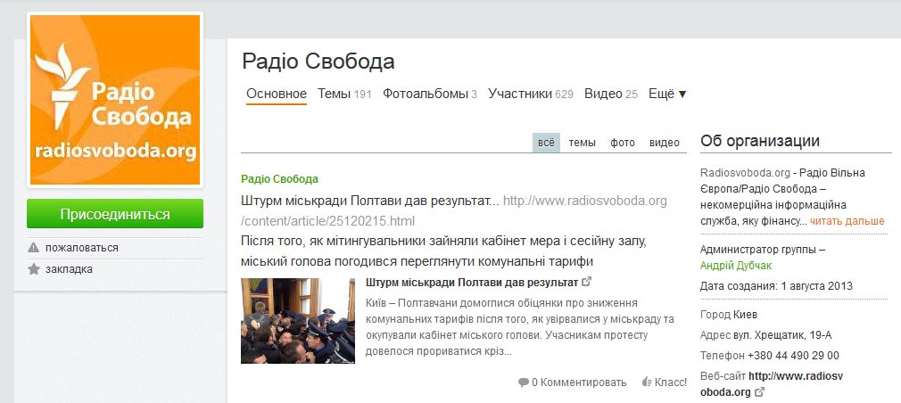Click the Дата создания: 1 августа 2013 text

click(776, 286)
